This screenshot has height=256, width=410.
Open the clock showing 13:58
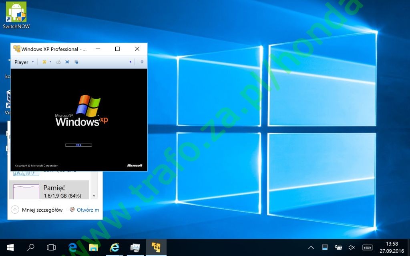pos(392,247)
